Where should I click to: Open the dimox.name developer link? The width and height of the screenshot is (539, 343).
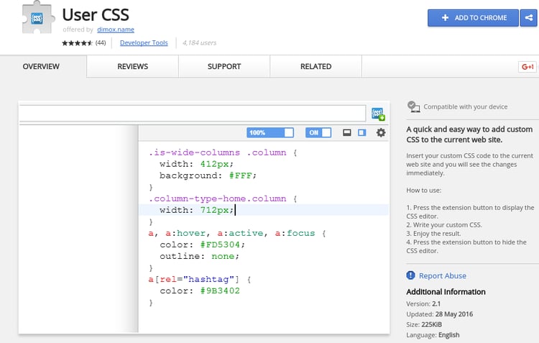[116, 30]
